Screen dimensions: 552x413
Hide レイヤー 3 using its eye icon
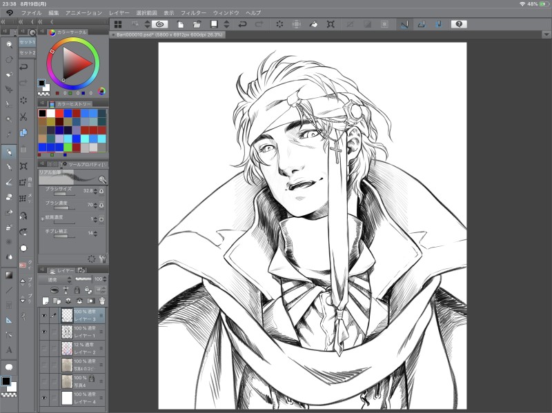pos(44,315)
